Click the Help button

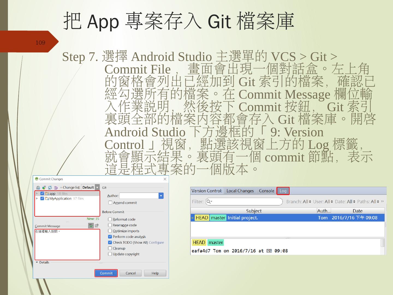[x=155, y=273]
